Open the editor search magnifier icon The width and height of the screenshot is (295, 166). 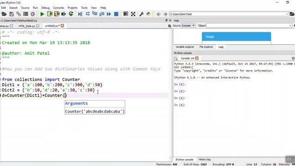coord(170,26)
